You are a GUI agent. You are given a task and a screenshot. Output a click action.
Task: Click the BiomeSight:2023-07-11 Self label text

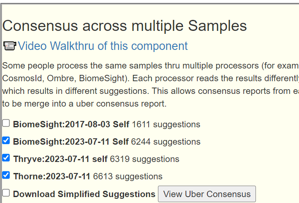click(71, 142)
